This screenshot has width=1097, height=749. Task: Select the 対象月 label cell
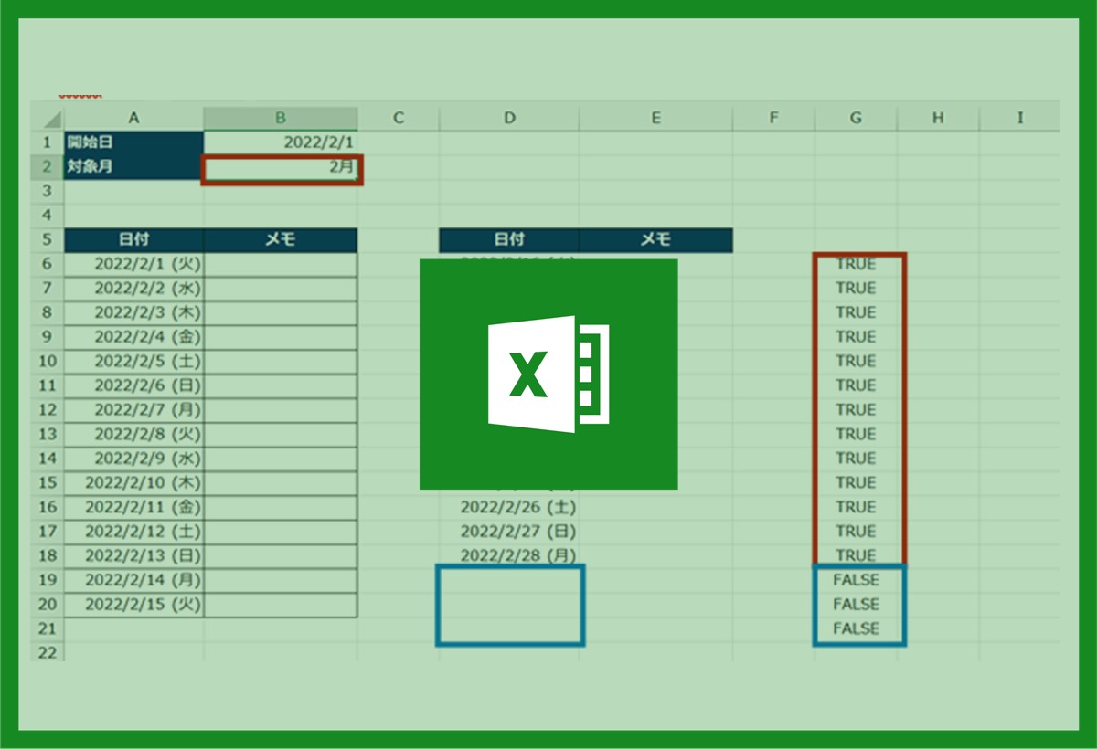point(133,167)
